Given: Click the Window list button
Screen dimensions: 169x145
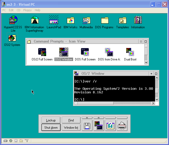Looking at the screenshot, I should [x=71, y=127].
